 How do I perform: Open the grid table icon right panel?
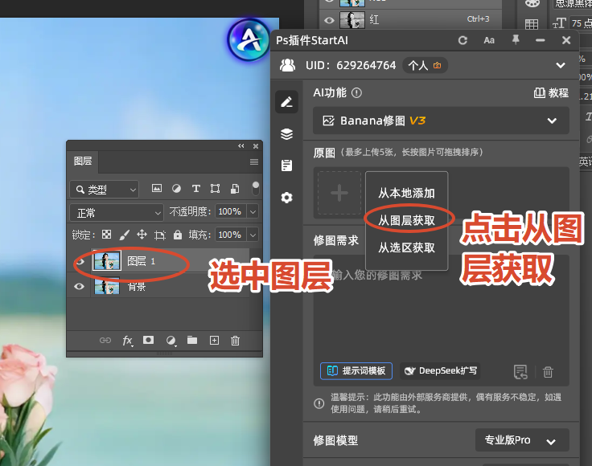click(532, 24)
